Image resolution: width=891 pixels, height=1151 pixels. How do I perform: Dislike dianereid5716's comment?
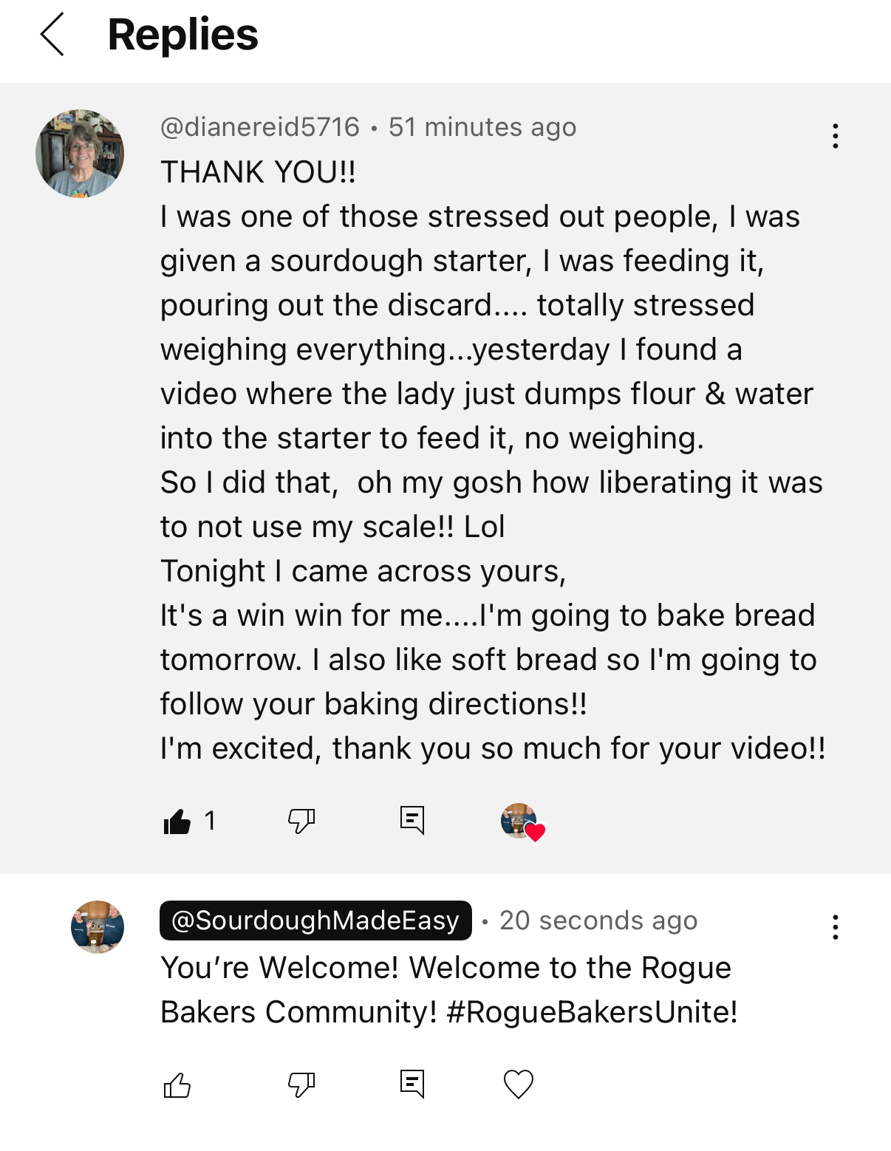click(x=301, y=821)
